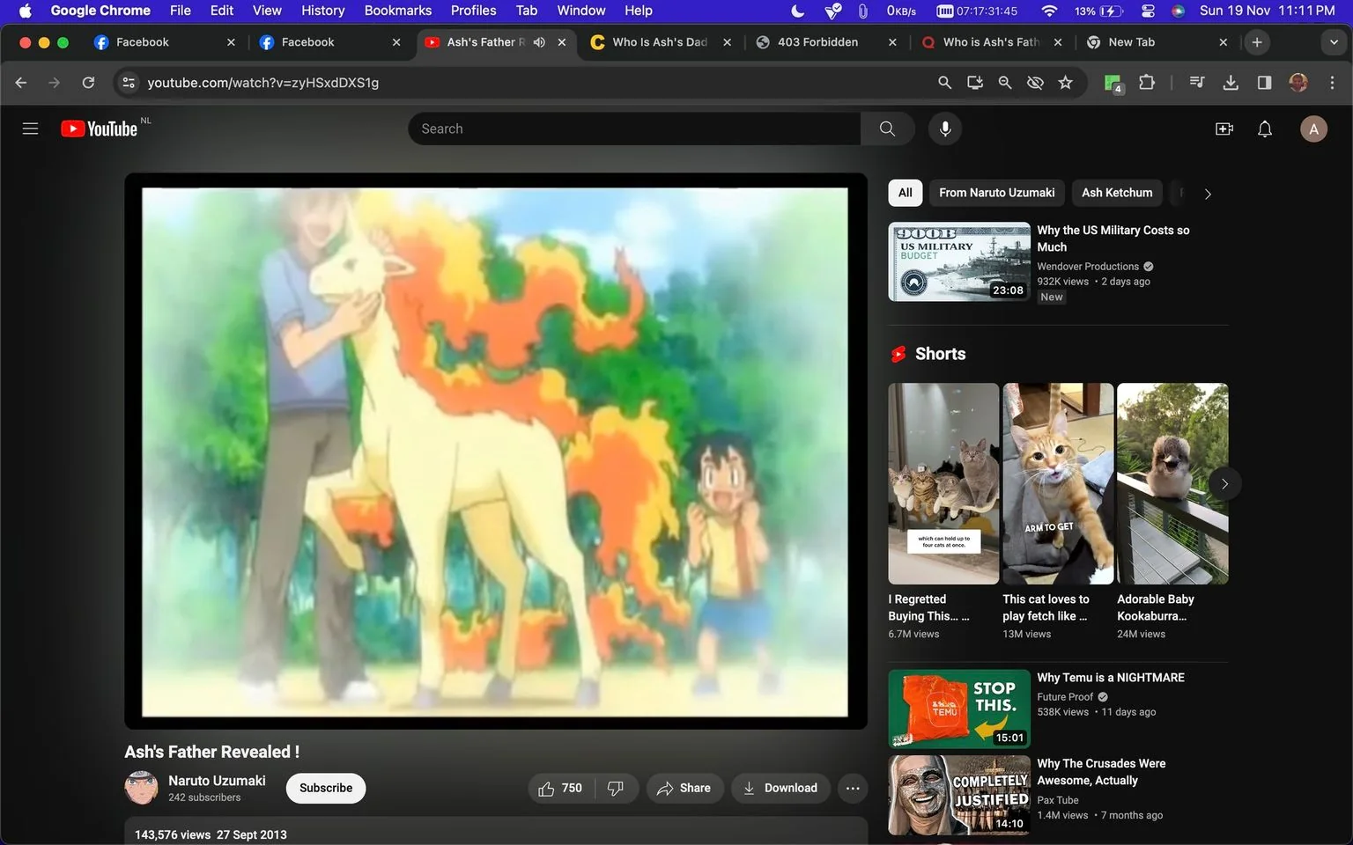This screenshot has height=845, width=1353.
Task: Switch to the 403 Forbidden tab
Action: (827, 42)
